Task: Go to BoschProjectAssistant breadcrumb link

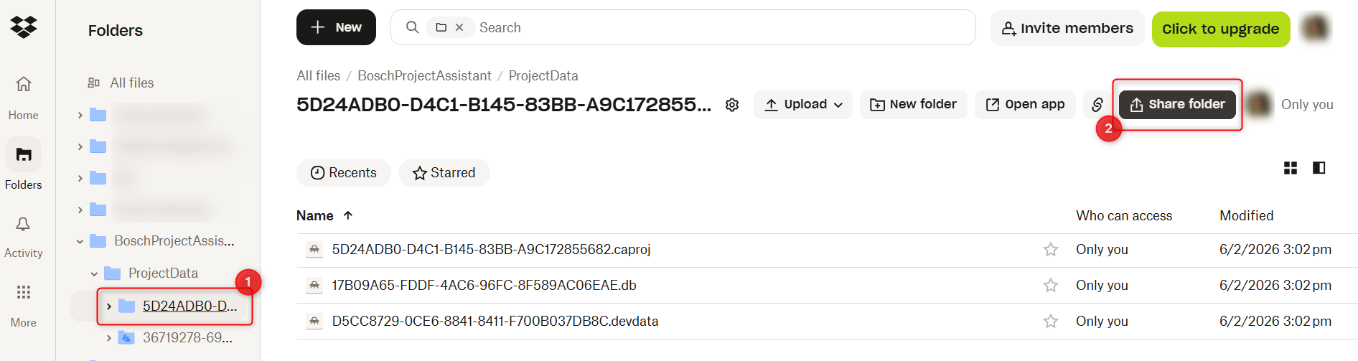Action: click(x=424, y=75)
